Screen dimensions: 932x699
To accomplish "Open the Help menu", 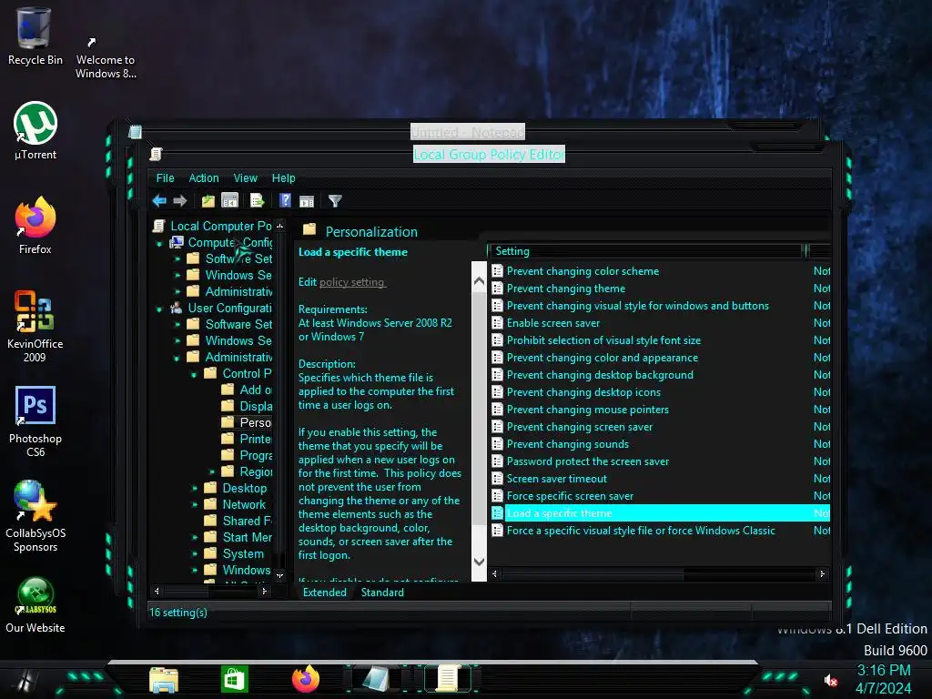I will coord(284,177).
